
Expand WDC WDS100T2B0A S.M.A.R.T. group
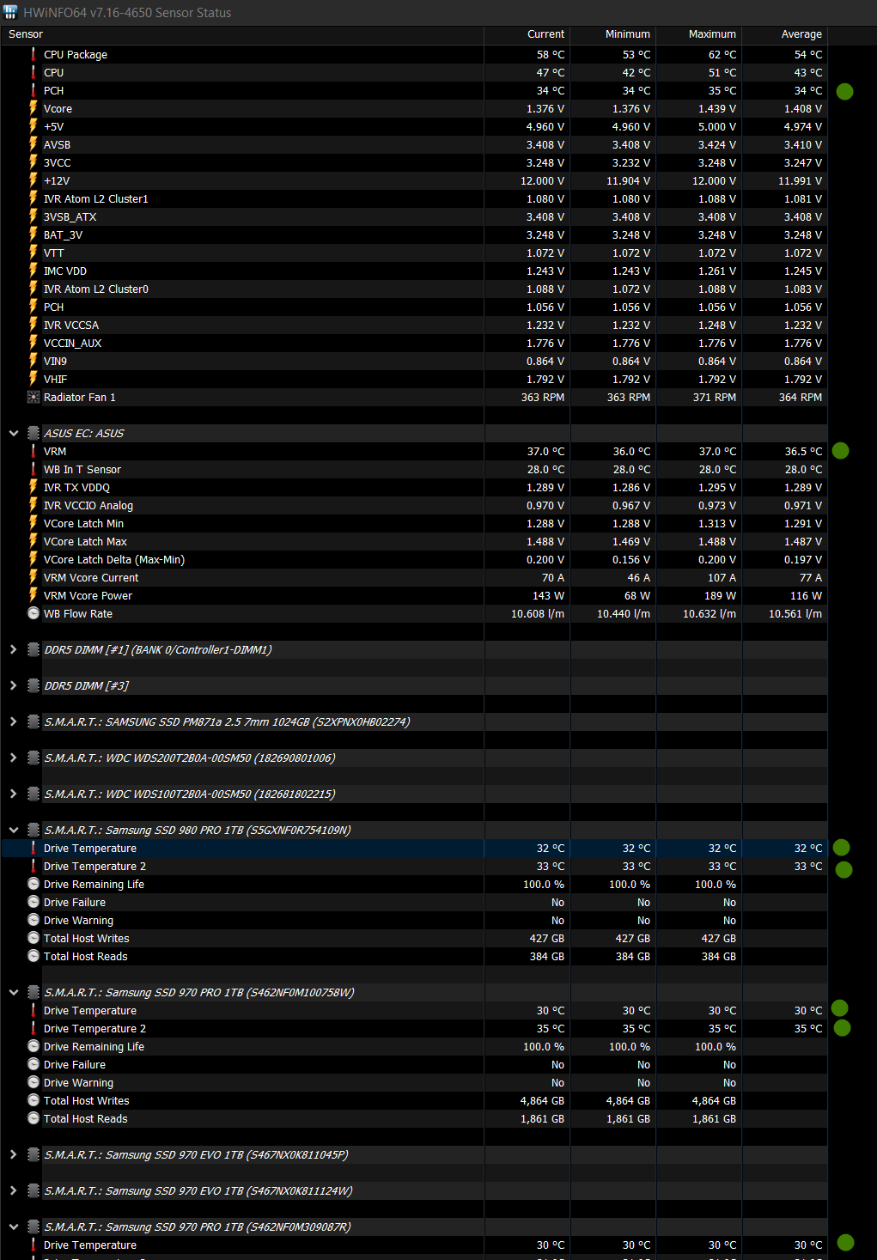[14, 794]
